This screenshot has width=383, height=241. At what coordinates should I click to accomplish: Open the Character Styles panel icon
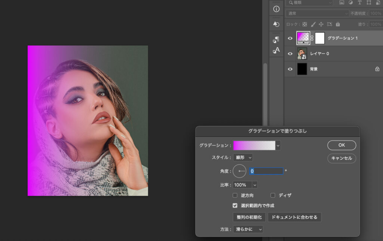(x=276, y=50)
